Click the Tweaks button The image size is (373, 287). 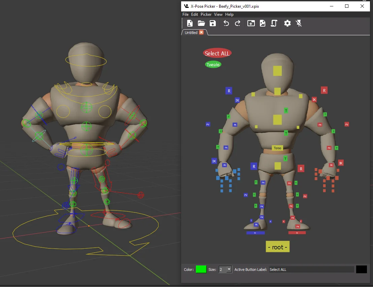(x=213, y=64)
